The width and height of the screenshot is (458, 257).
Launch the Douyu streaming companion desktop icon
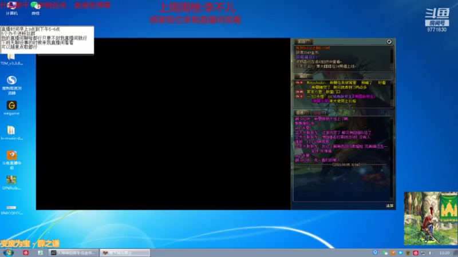click(x=11, y=160)
